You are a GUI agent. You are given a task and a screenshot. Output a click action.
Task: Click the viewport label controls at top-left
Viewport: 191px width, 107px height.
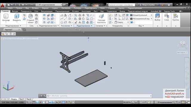[x=19, y=39]
